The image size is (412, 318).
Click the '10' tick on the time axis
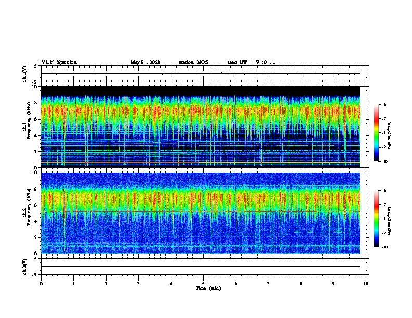point(366,284)
